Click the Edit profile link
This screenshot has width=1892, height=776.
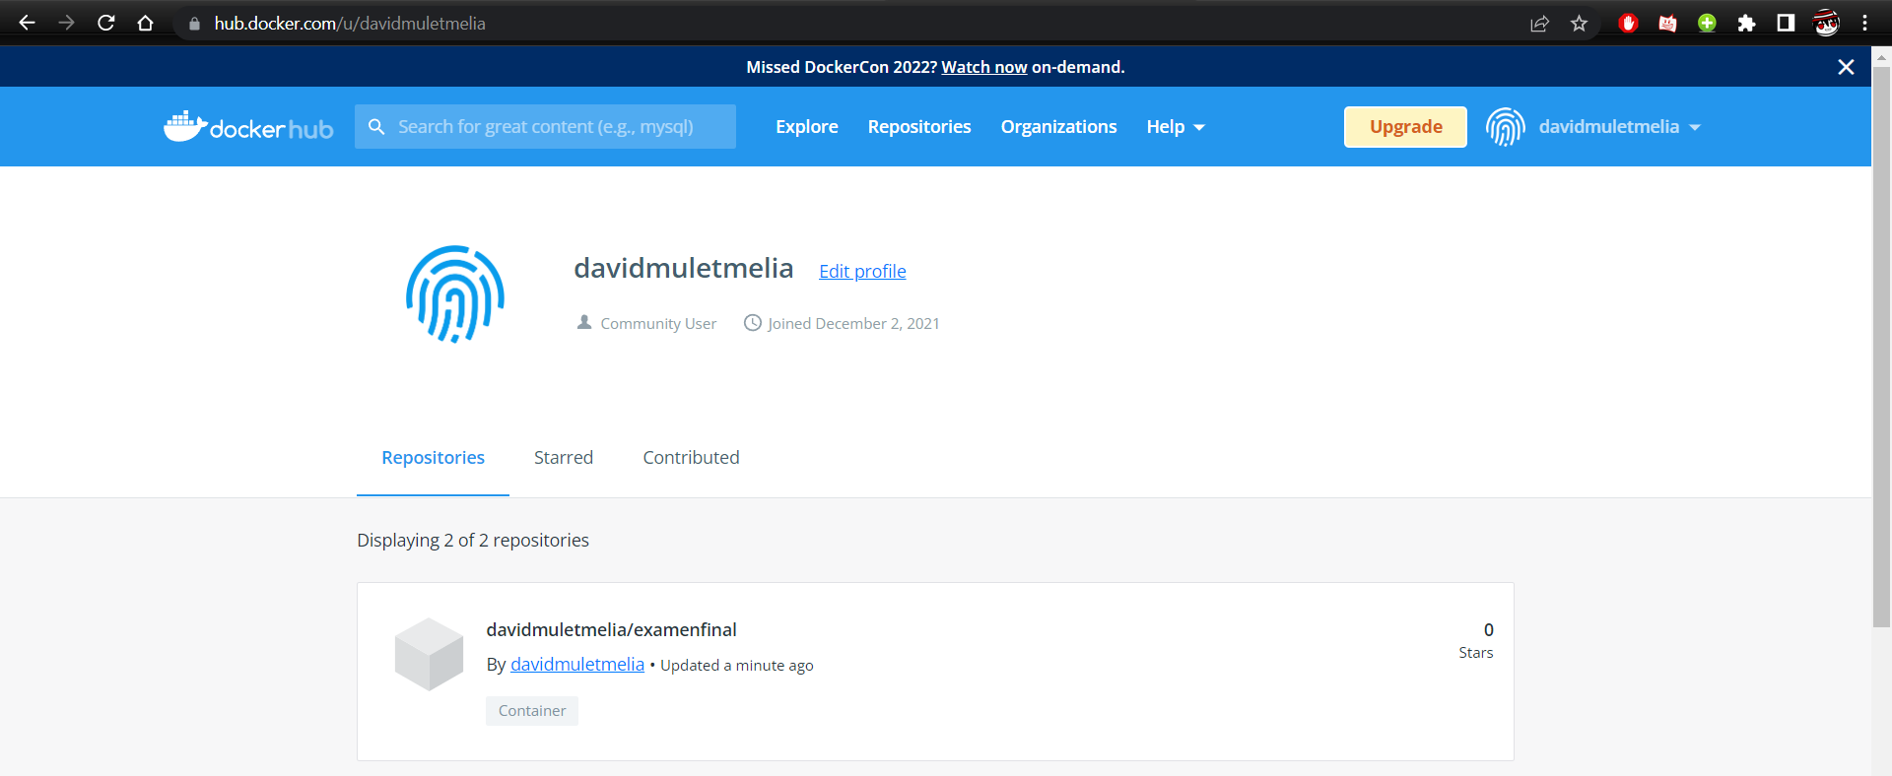point(862,272)
